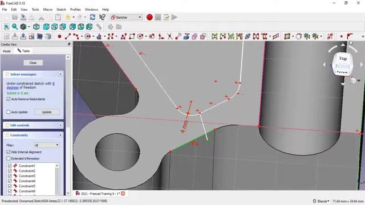Image resolution: width=365 pixels, height=205 pixels.
Task: Select the Create Slot tool
Action: coord(152,36)
